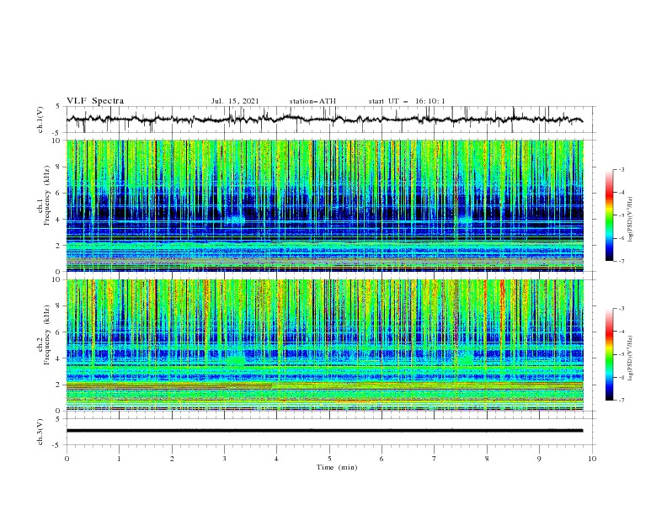
Task: Click the "ch.3(V)" waveform axis label
Action: point(40,432)
